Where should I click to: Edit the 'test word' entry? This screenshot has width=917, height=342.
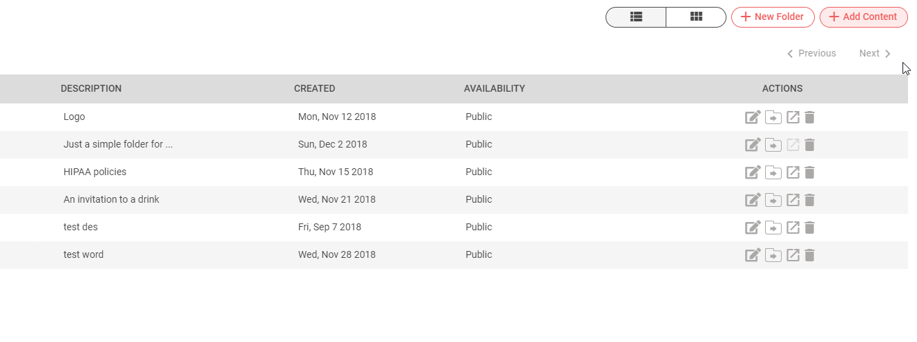click(x=753, y=255)
